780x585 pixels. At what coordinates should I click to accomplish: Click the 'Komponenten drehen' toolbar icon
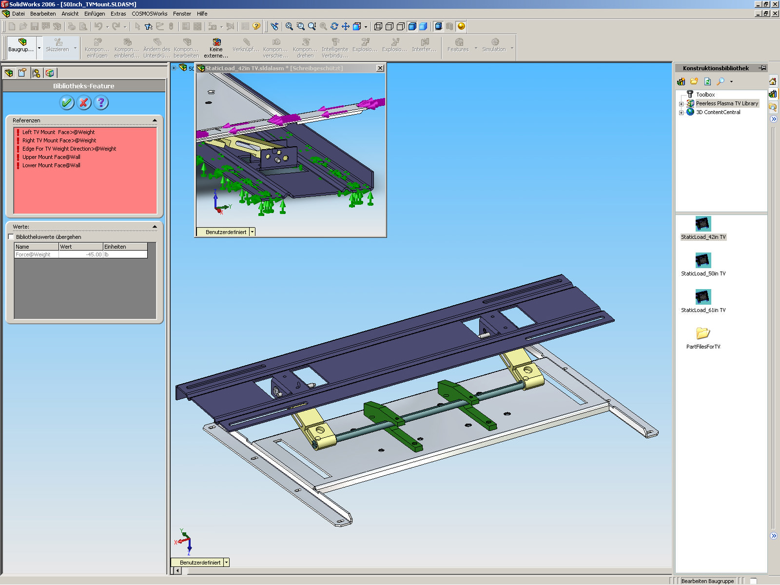click(305, 46)
